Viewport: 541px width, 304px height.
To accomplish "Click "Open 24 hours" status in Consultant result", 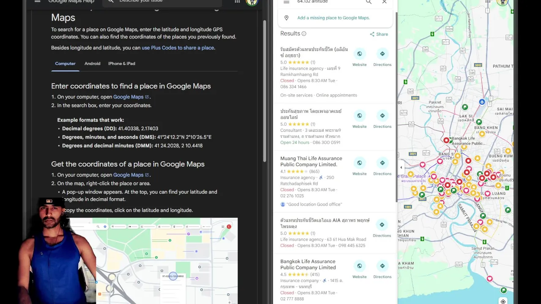I will pos(295,143).
